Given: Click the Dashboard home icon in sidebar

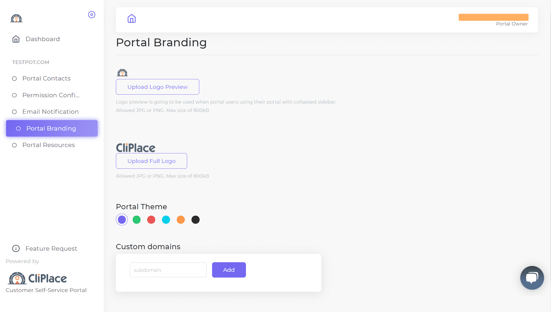Looking at the screenshot, I should coord(16,39).
